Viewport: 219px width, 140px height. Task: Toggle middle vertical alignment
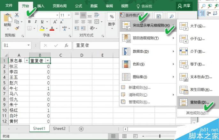pyautogui.click(x=83, y=15)
